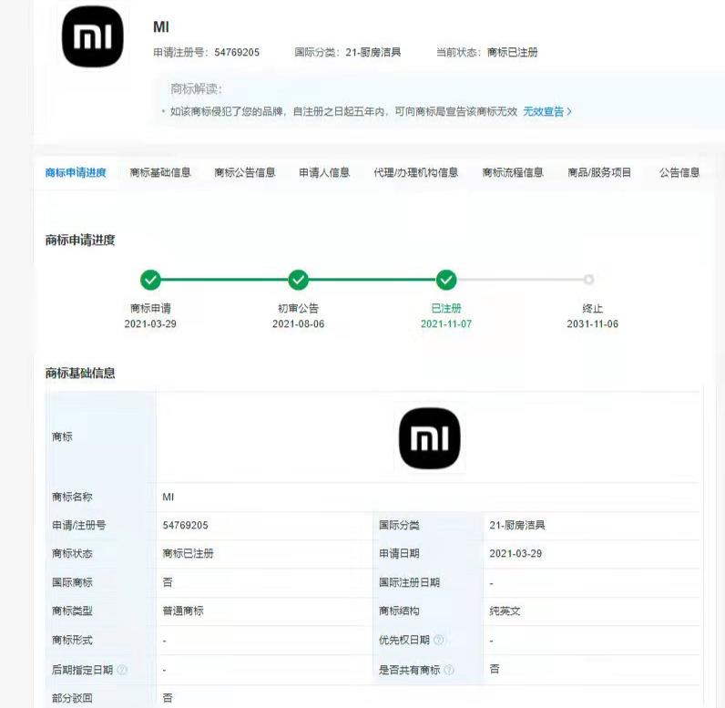725x708 pixels.
Task: Click the 初审公告 green checkmark step
Action: [298, 280]
